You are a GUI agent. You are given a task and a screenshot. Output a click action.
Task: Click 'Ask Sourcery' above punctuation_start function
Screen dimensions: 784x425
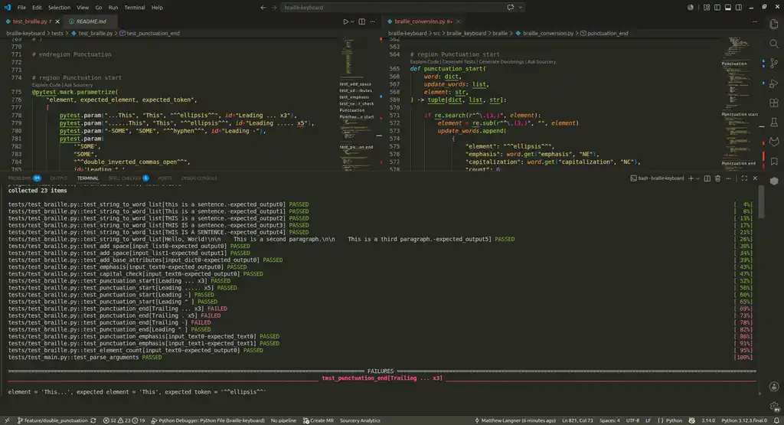541,62
